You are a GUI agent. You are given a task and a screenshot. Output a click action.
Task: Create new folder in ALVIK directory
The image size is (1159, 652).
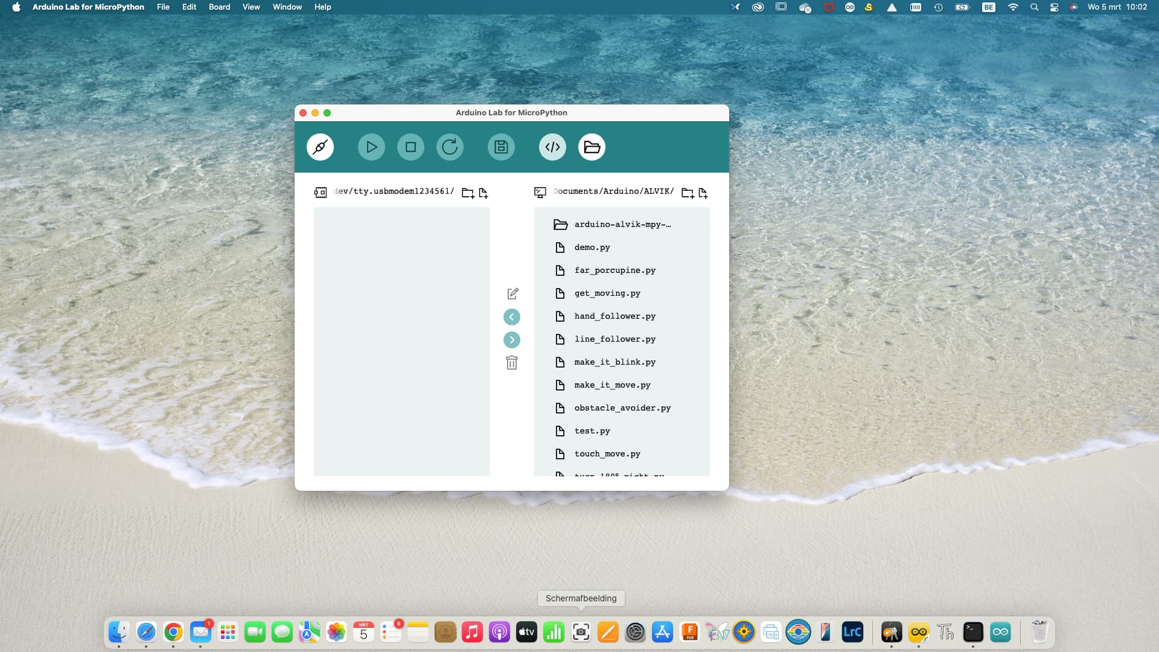click(x=688, y=193)
